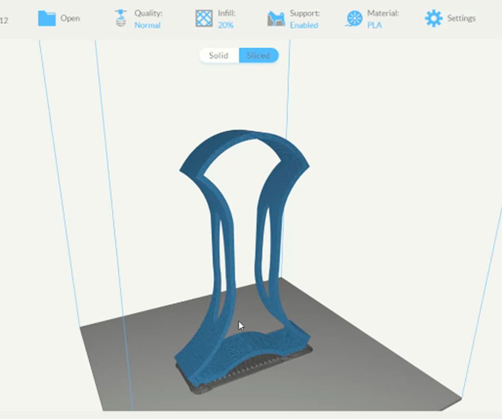Switch model view to Solid

click(x=219, y=55)
